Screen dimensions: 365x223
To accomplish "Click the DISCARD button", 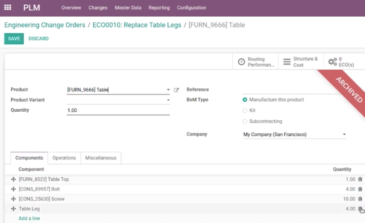I will (38, 38).
